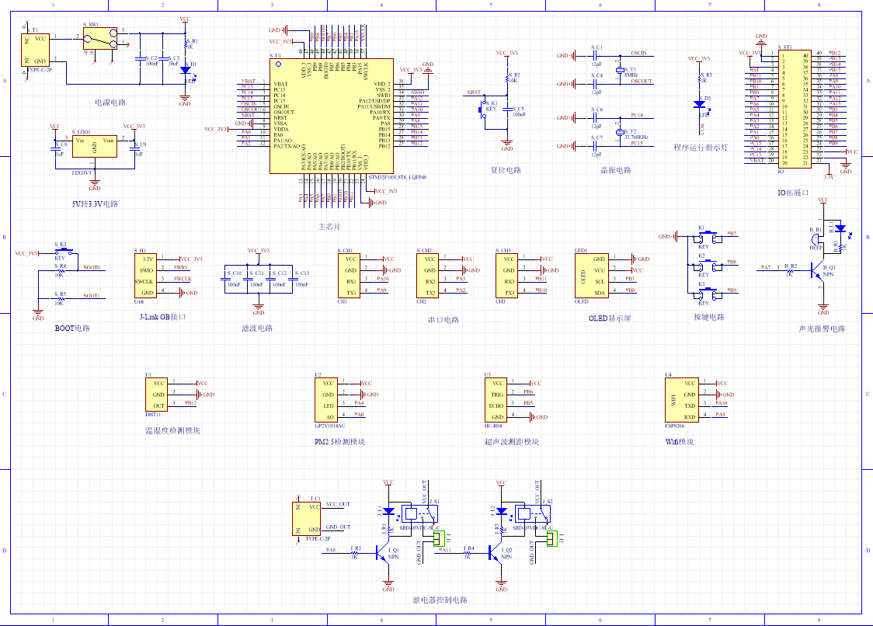Select the STM32F103C8T6 main chip symbol

332,116
